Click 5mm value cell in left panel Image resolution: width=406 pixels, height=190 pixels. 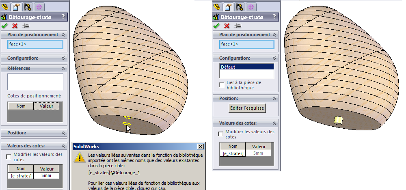point(46,175)
